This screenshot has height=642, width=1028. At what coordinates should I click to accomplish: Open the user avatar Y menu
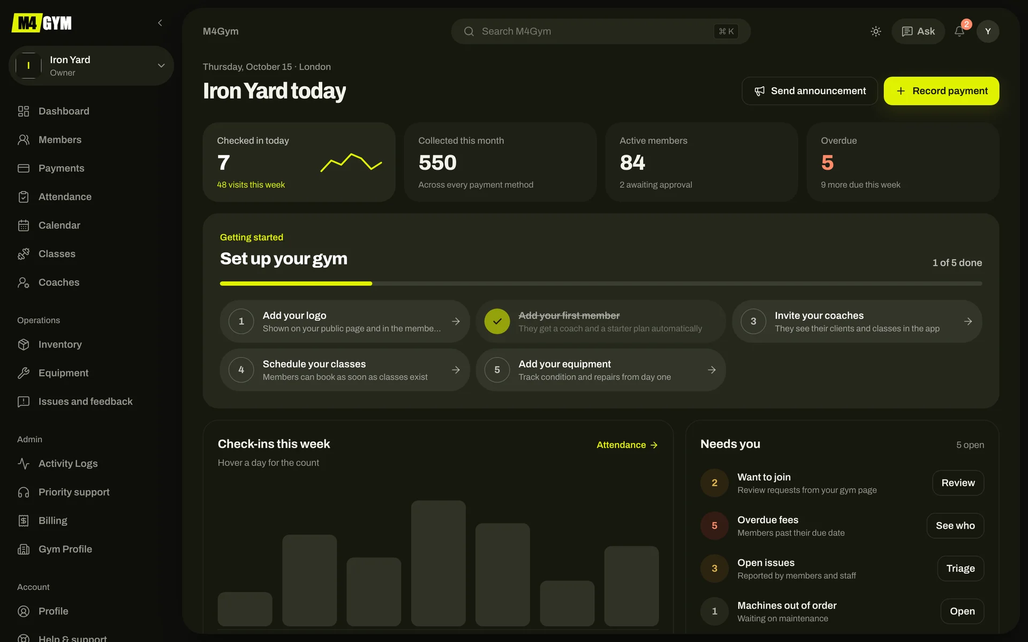(x=988, y=32)
